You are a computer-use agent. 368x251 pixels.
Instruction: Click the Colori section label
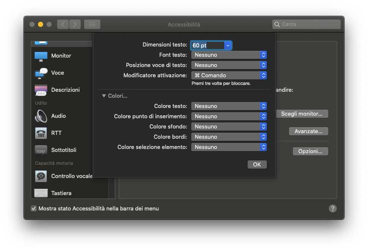[117, 96]
